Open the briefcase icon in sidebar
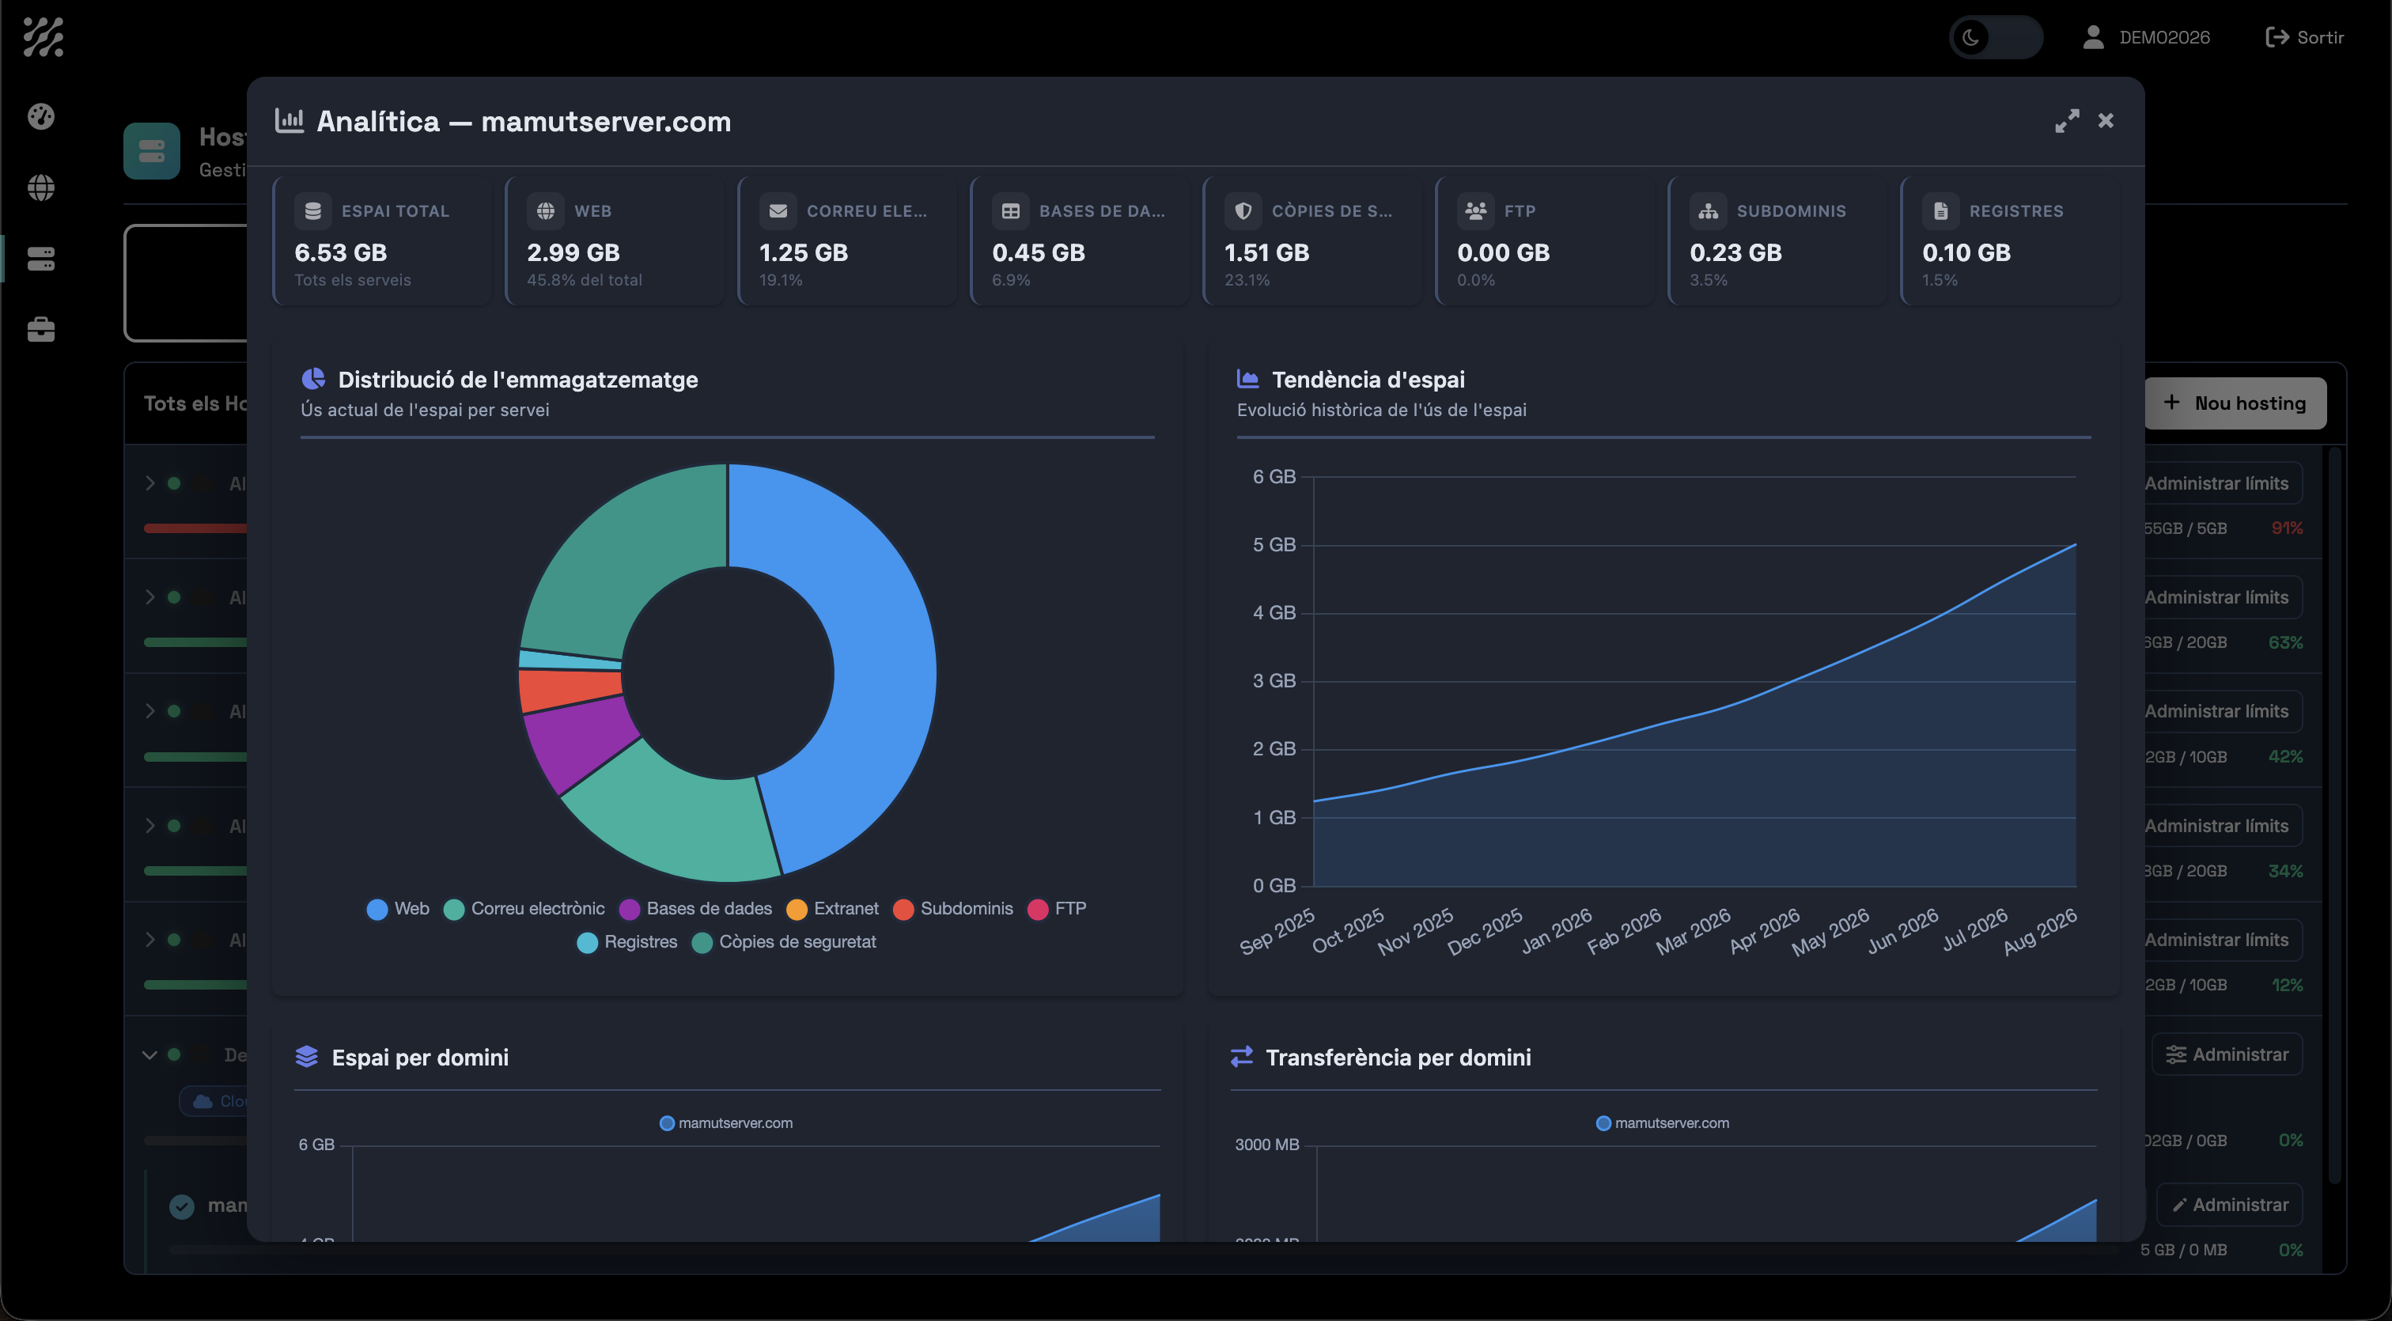Screen dimensions: 2392x1321 pos(41,330)
